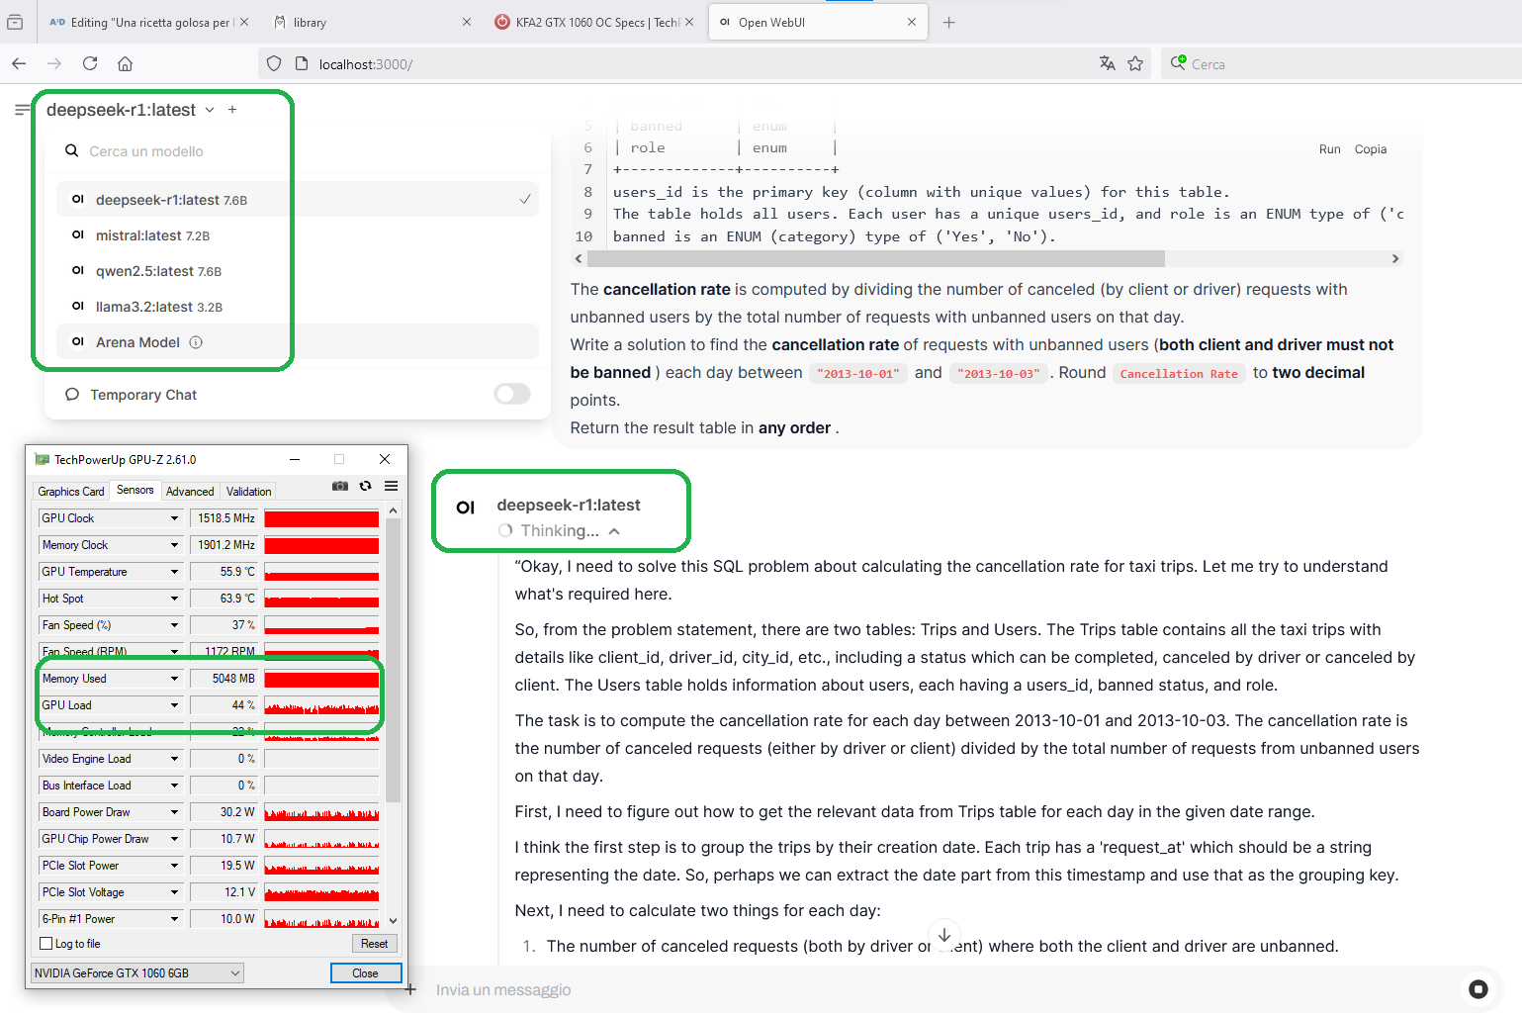
Task: Open the Board Power Draw sensor dropdown
Action: pyautogui.click(x=175, y=812)
